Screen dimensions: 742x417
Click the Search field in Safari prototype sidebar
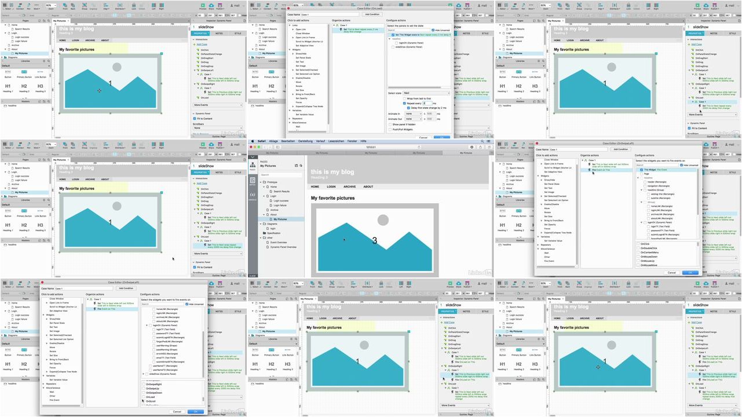(282, 175)
